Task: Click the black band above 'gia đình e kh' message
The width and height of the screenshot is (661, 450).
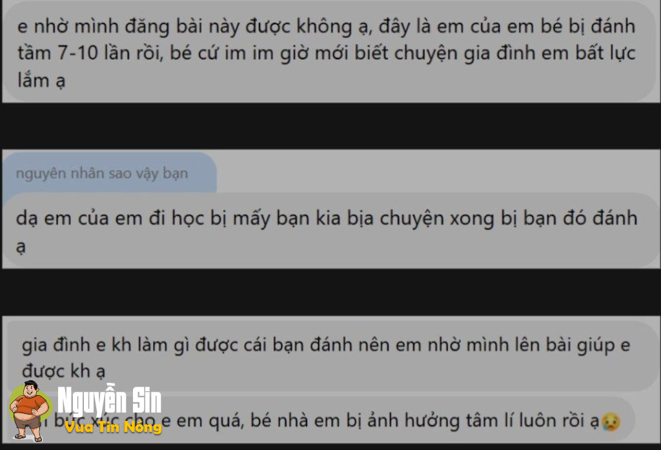Action: (330, 292)
